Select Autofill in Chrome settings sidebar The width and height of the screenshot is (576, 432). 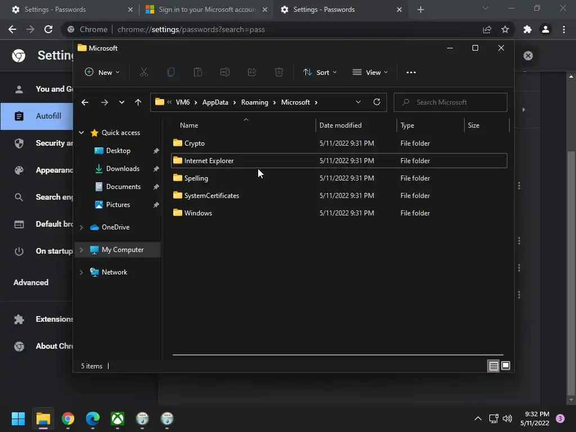37,116
